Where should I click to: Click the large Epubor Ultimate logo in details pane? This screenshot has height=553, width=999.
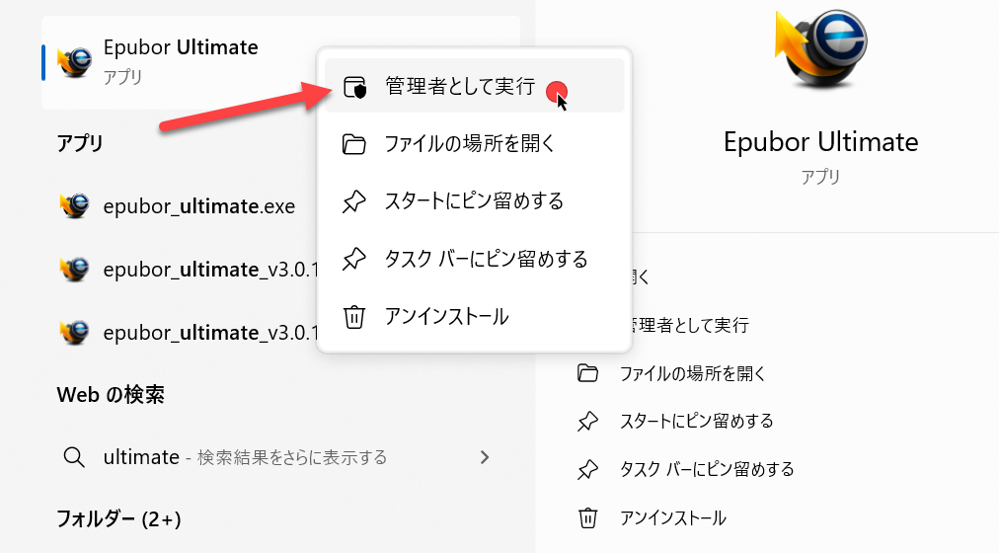pyautogui.click(x=821, y=49)
